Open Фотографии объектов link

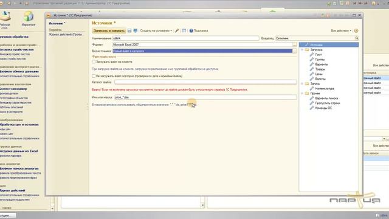point(14,98)
